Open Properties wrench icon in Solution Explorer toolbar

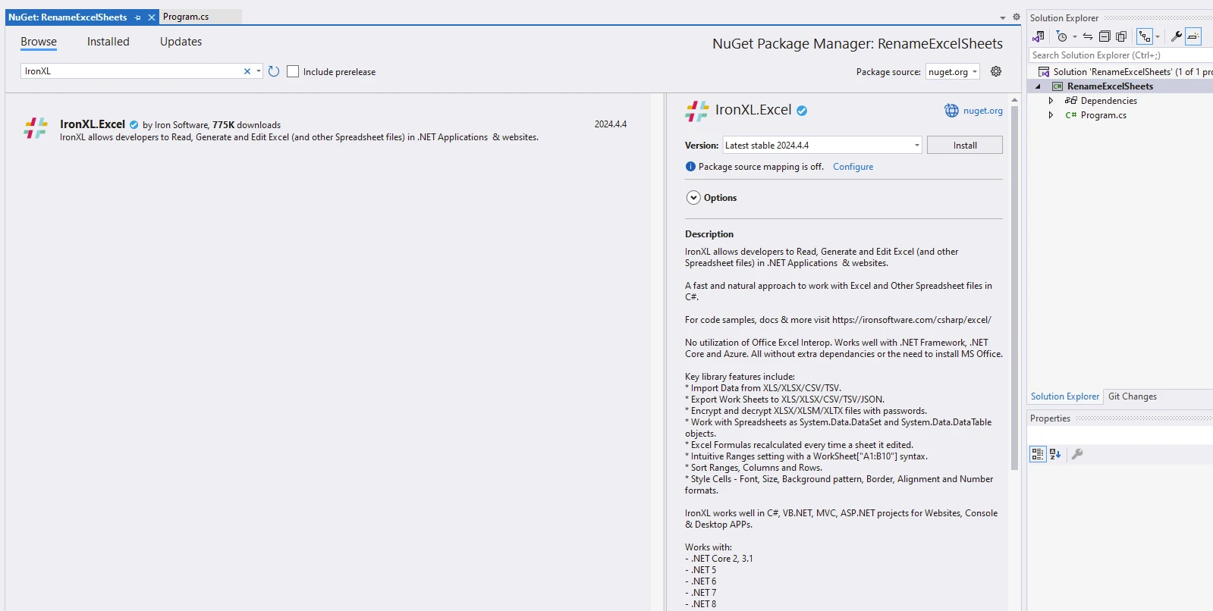(1176, 36)
